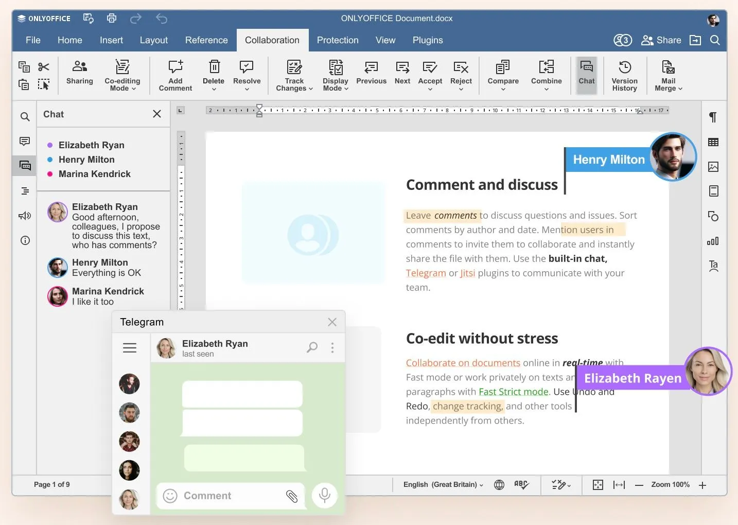This screenshot has height=525, width=738.
Task: Switch to the Home tab
Action: [x=70, y=40]
